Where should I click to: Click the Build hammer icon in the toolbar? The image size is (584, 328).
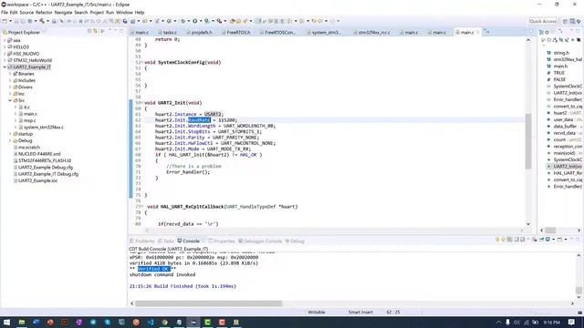point(42,21)
